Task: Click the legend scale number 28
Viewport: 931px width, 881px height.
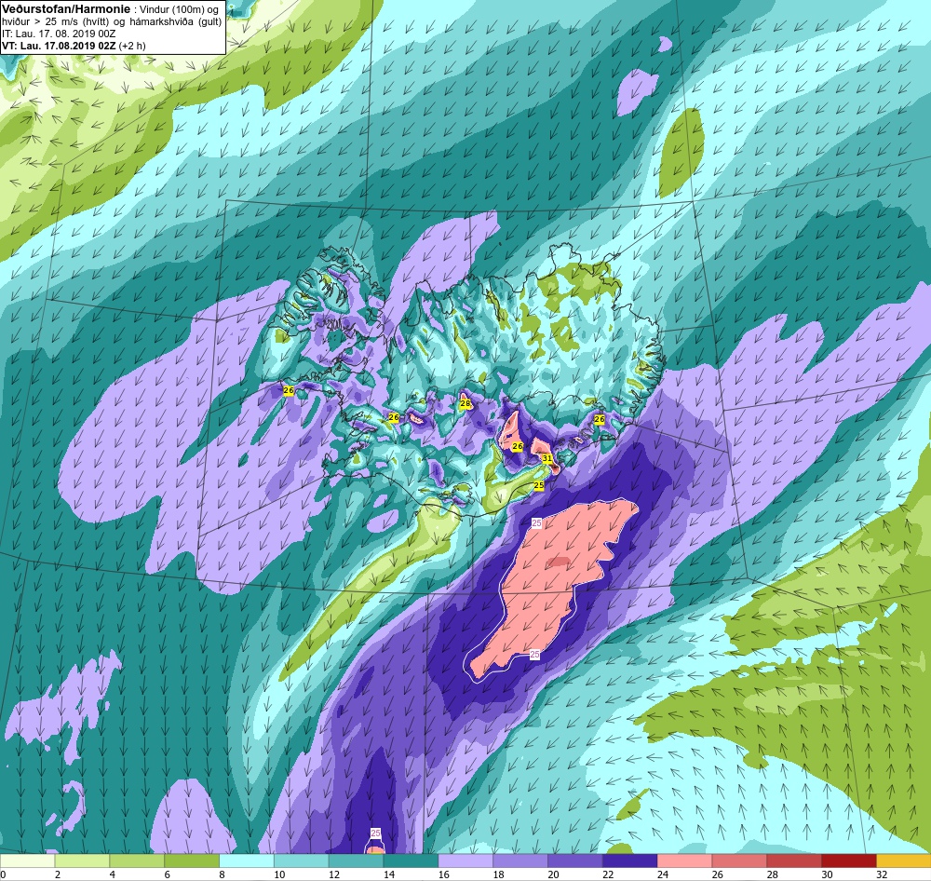Action: [x=772, y=874]
